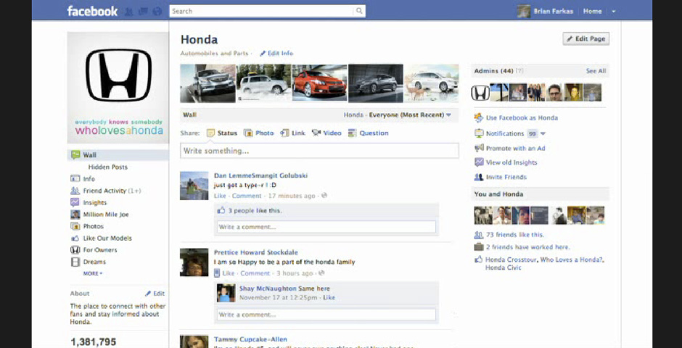Click the Use Facebook as Honda icon
The image size is (682, 348).
point(478,117)
